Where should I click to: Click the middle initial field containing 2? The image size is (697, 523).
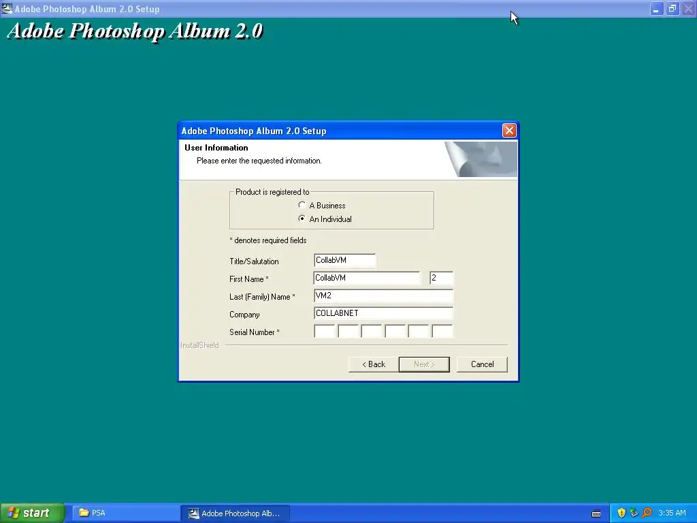click(x=441, y=278)
